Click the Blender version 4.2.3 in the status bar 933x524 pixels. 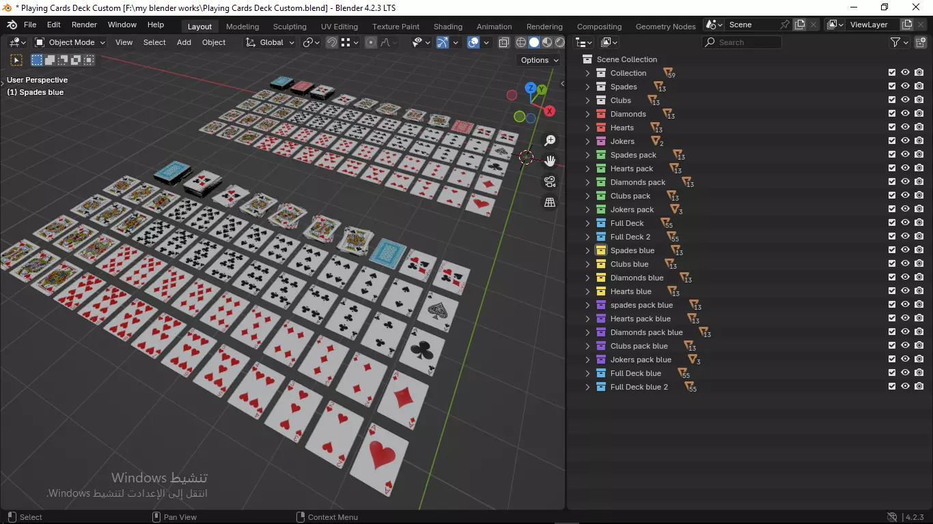pyautogui.click(x=915, y=517)
